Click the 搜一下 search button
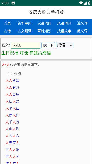 (48, 45)
